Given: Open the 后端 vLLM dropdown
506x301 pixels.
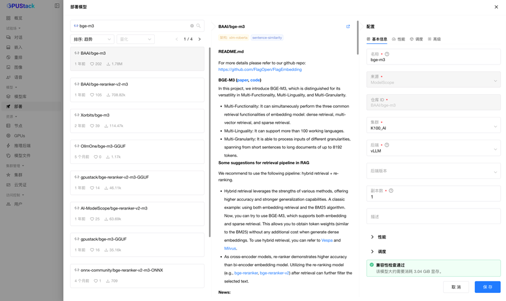Looking at the screenshot, I should pos(433,148).
